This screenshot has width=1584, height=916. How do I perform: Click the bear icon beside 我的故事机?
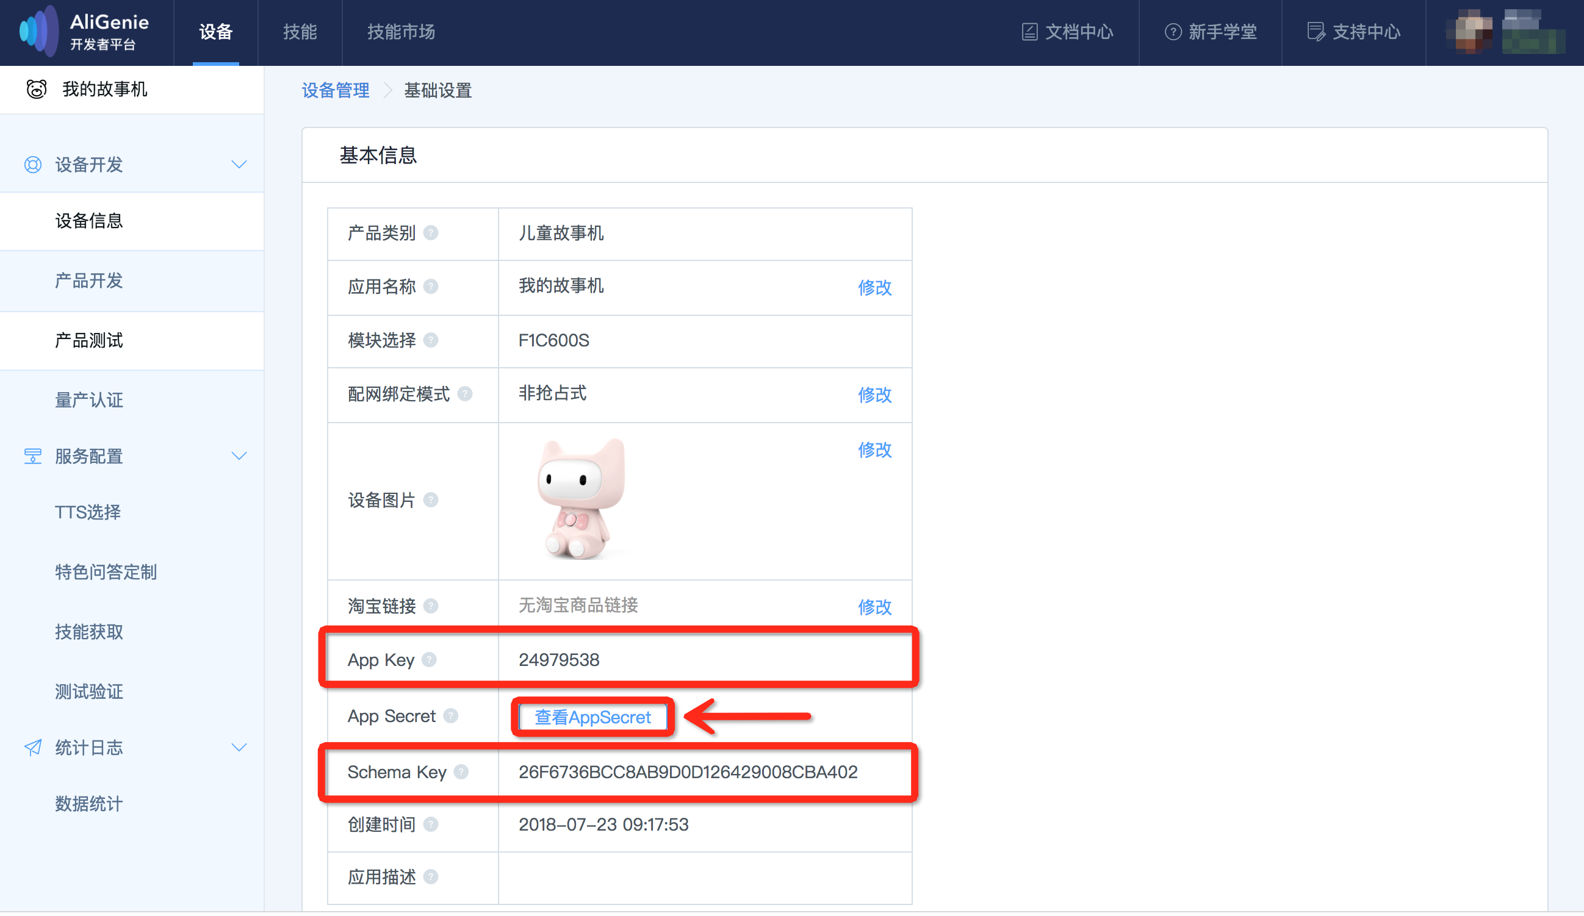(x=37, y=89)
